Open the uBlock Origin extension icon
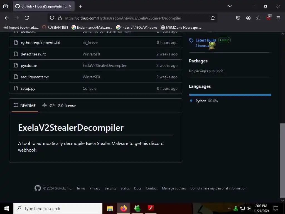The image size is (285, 214). click(269, 18)
